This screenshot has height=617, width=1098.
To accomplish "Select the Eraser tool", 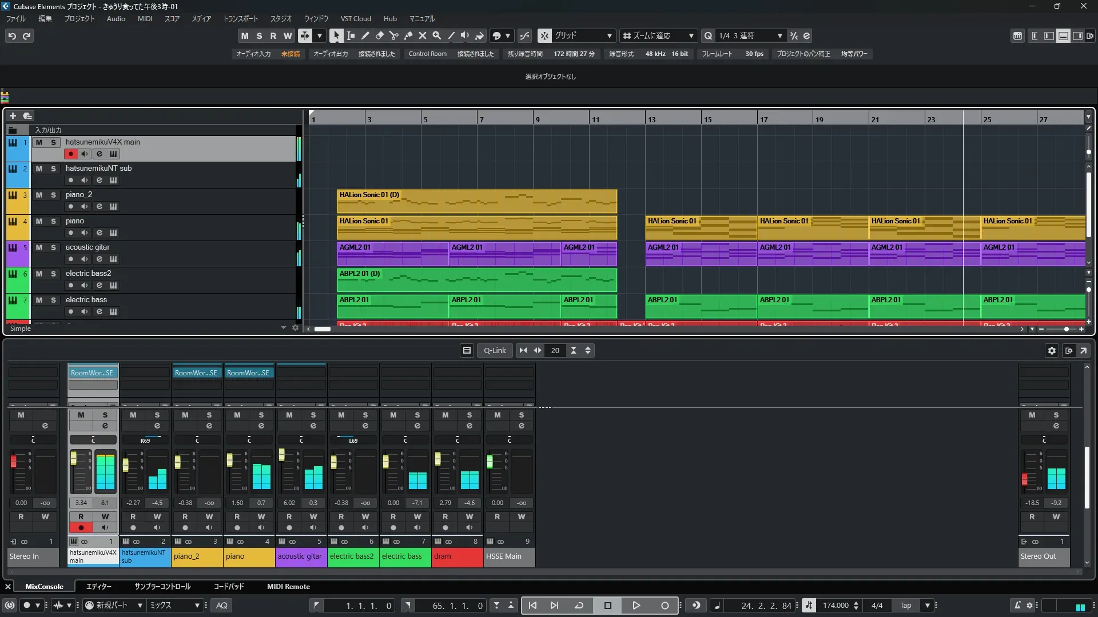I will pos(379,35).
